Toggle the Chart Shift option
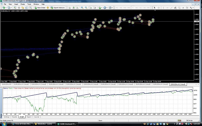The height and width of the screenshot is (126, 202). click(x=95, y=8)
